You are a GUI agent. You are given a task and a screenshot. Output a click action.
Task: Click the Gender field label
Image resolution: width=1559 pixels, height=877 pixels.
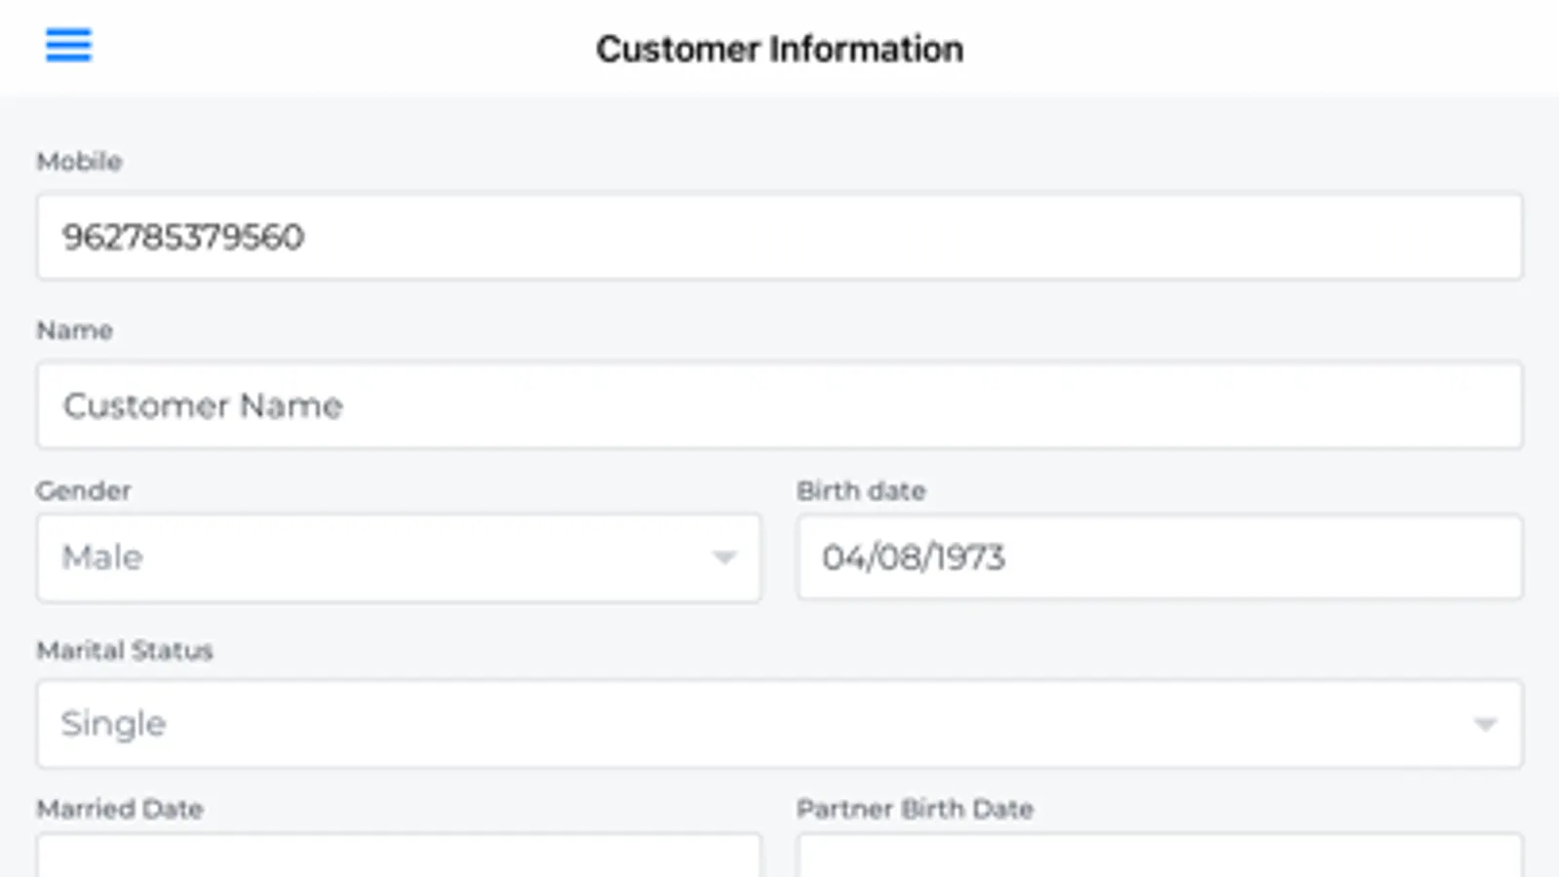click(83, 490)
